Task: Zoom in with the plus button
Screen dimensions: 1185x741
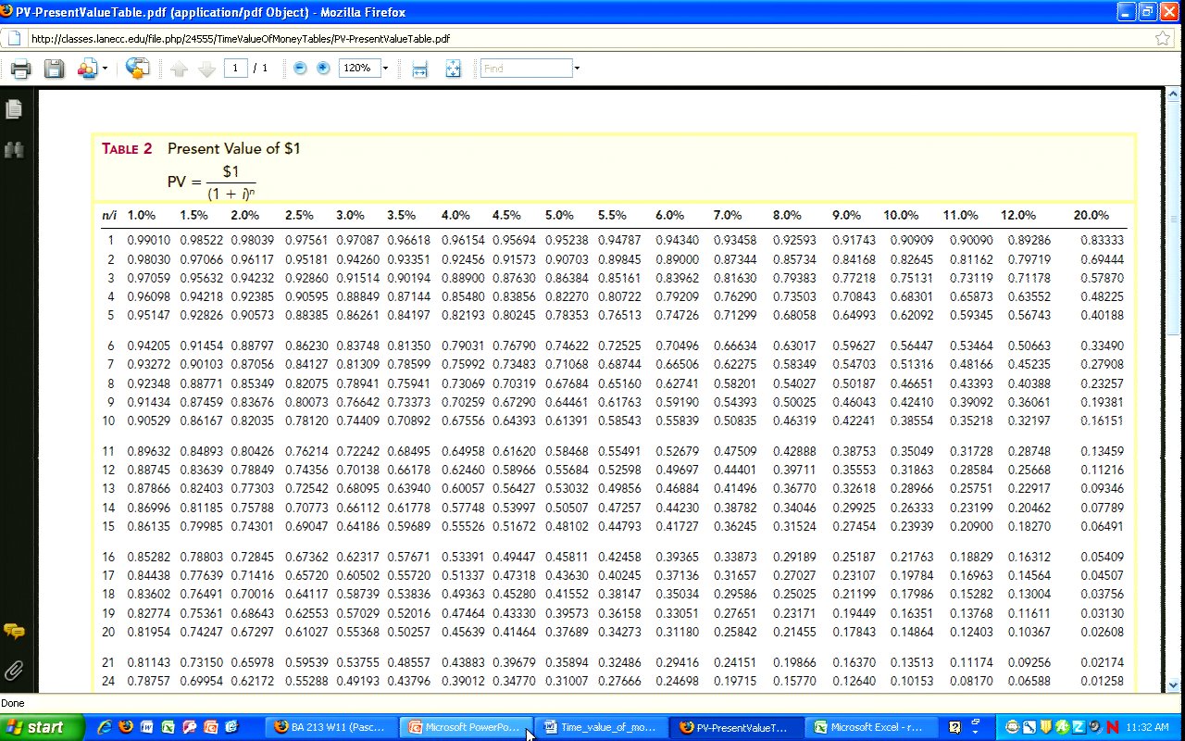Action: 323,69
